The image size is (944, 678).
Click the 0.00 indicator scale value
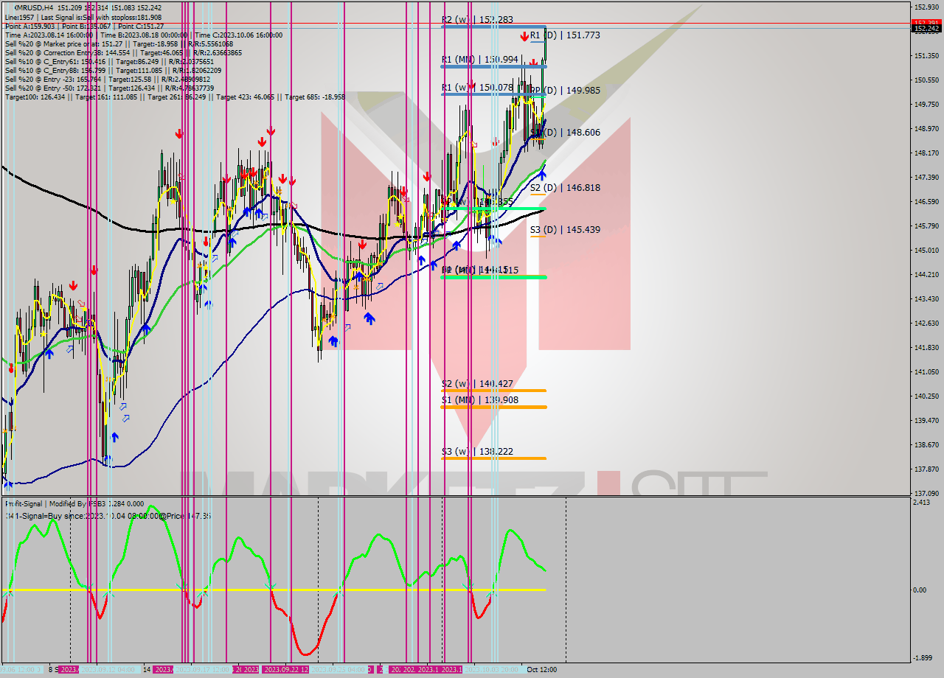tap(920, 590)
